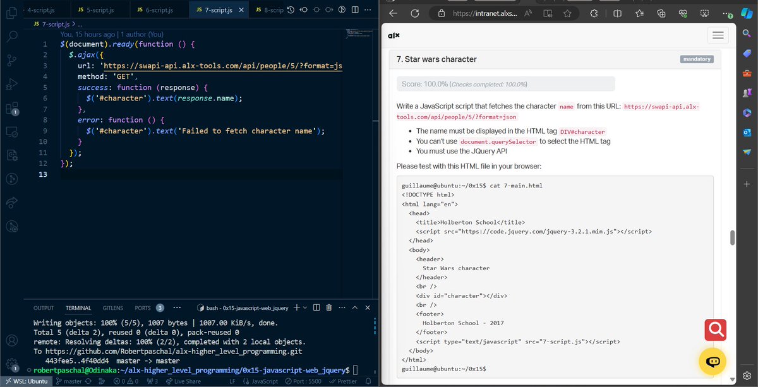Maximize the terminal panel with chevron up

354,307
